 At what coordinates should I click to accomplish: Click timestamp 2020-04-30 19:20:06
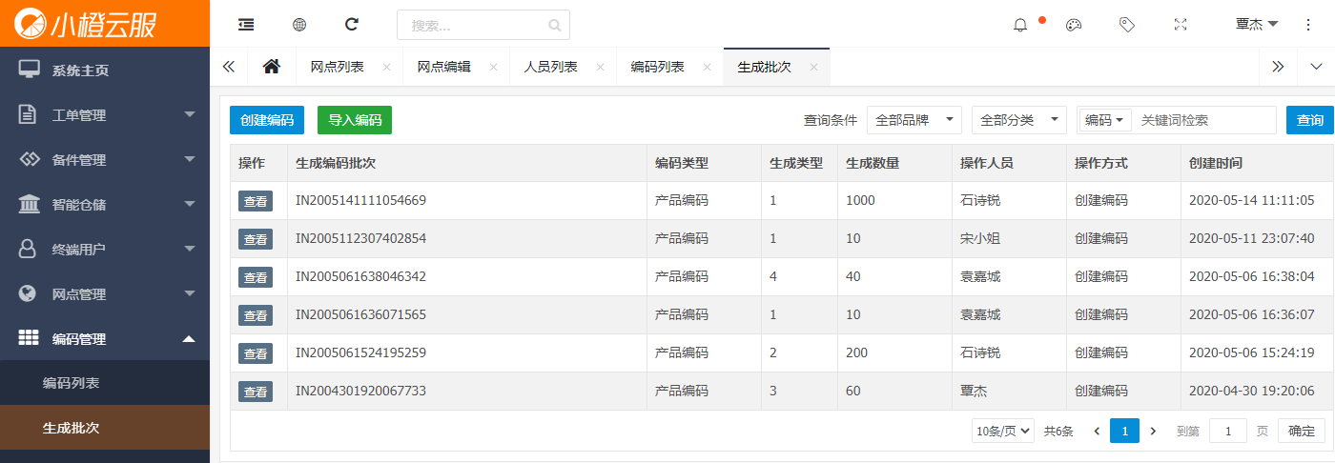click(1252, 392)
